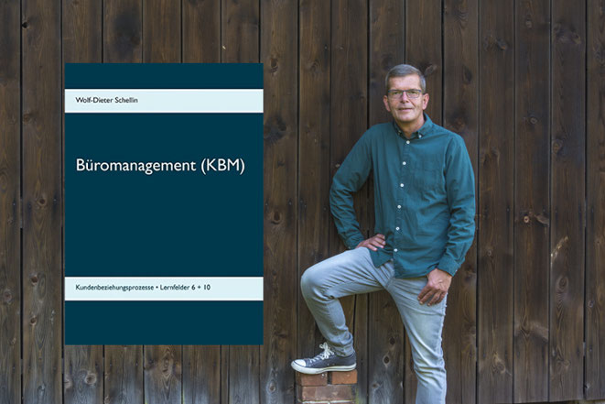
Task: Select the book cover image
Action: click(x=164, y=204)
